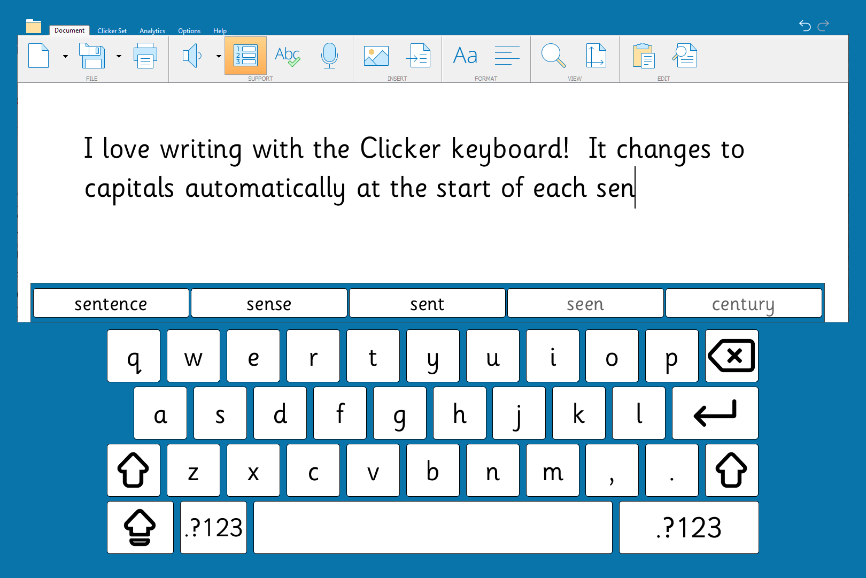Viewport: 866px width, 578px height.
Task: Open the spell check Abc icon
Action: [x=287, y=56]
